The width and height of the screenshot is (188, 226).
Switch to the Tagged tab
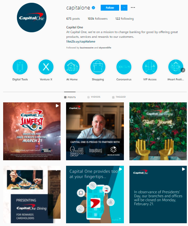coord(119,97)
